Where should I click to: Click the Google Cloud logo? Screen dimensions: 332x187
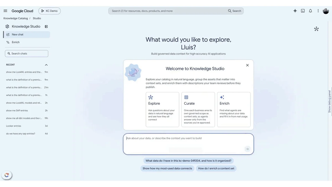tap(22, 11)
